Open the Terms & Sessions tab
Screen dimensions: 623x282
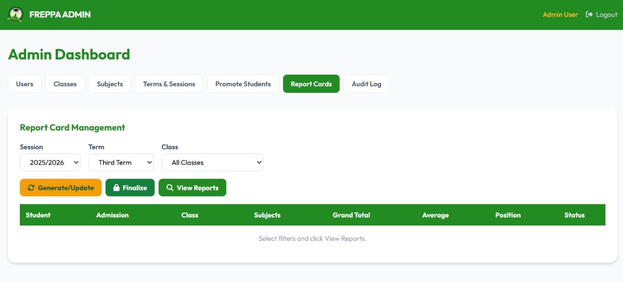(169, 84)
